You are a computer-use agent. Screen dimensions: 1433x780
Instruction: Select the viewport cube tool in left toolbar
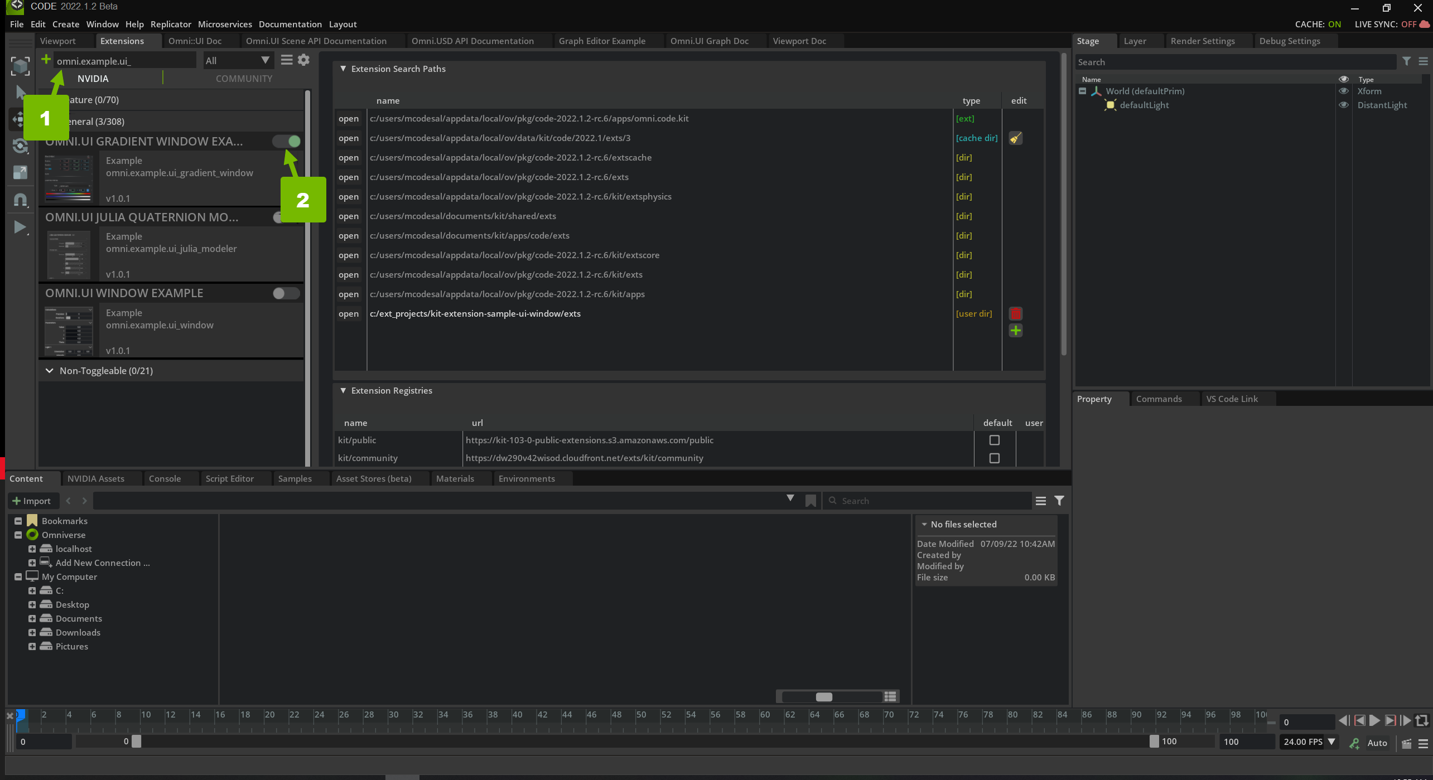20,66
